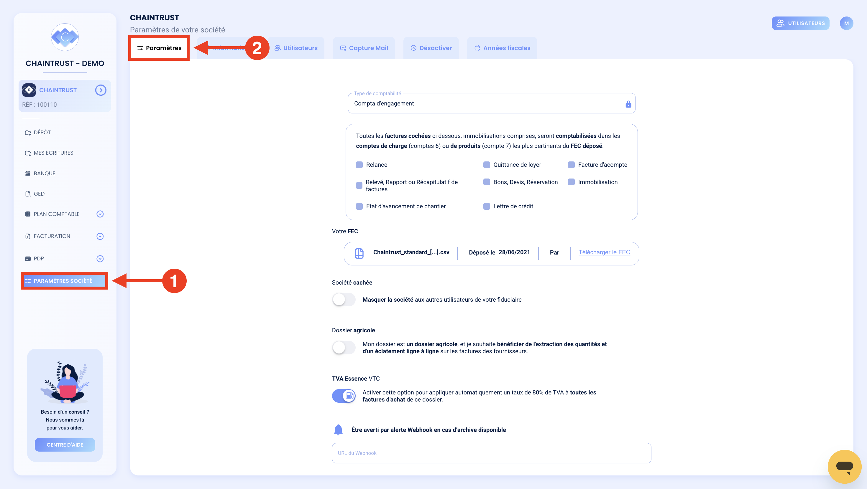
Task: Click the Utilisateurs tab people icon
Action: coord(277,48)
